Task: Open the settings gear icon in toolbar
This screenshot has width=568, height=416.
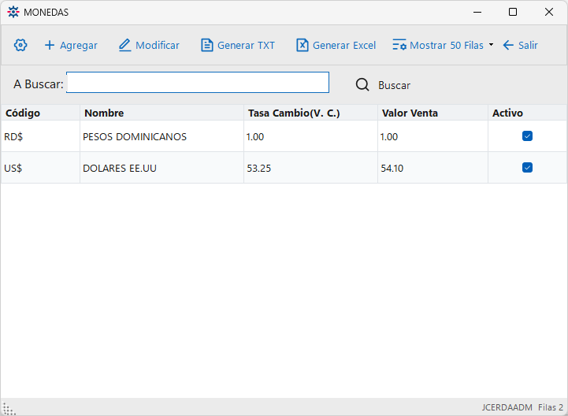Action: pos(20,45)
